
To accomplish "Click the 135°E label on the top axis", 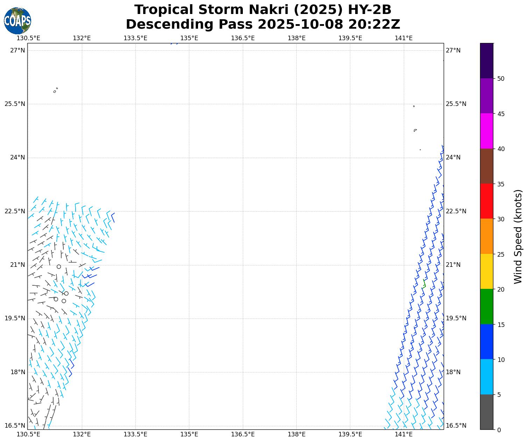I will click(x=189, y=38).
